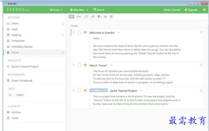This screenshot has width=209, height=131.
Task: Mark About "Focus" item as done
Action: [79, 65]
